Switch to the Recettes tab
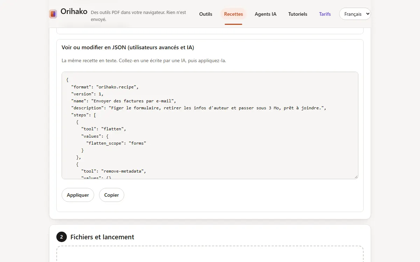420x262 pixels. (x=233, y=14)
